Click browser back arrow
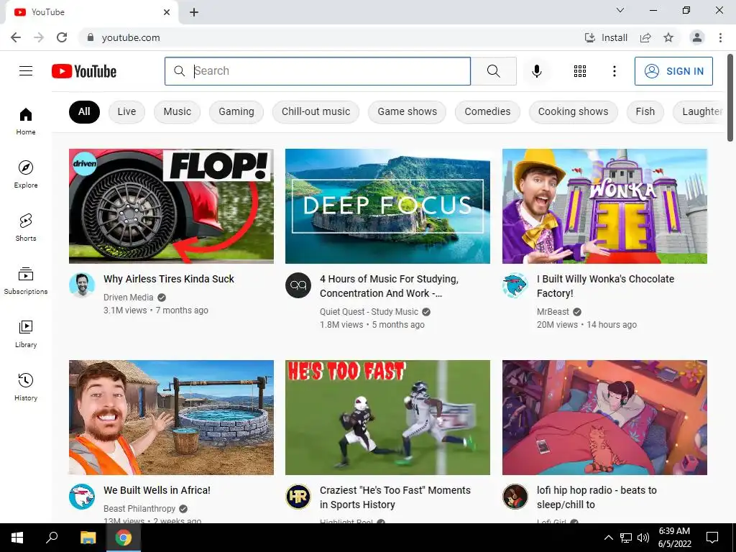This screenshot has height=552, width=736. pos(16,37)
